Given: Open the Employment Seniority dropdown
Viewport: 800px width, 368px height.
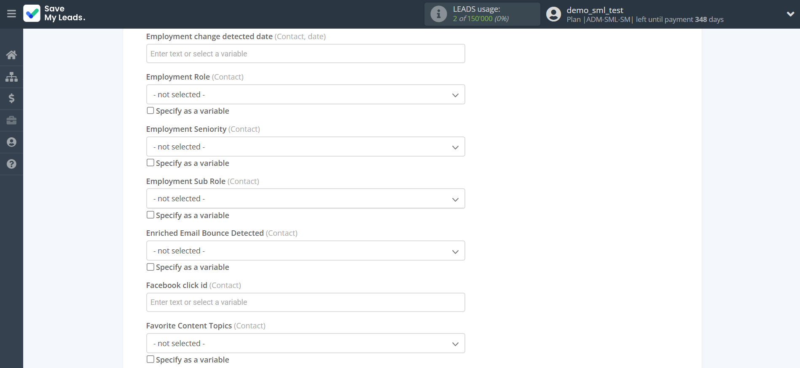Looking at the screenshot, I should (305, 147).
